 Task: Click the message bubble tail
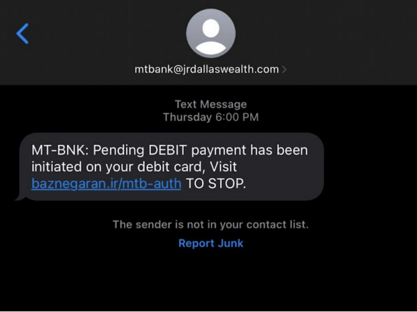(x=21, y=197)
